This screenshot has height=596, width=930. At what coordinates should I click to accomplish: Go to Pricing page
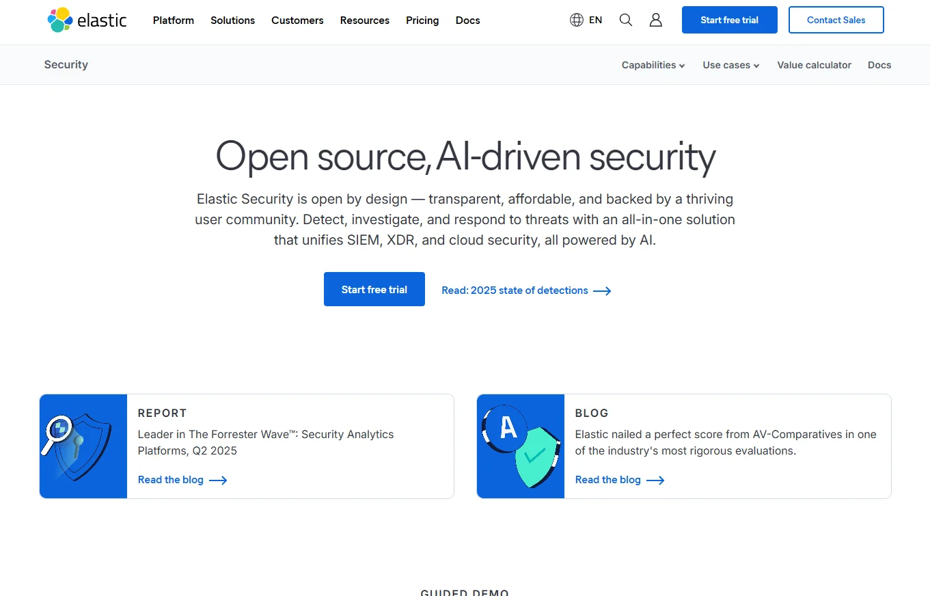coord(422,21)
